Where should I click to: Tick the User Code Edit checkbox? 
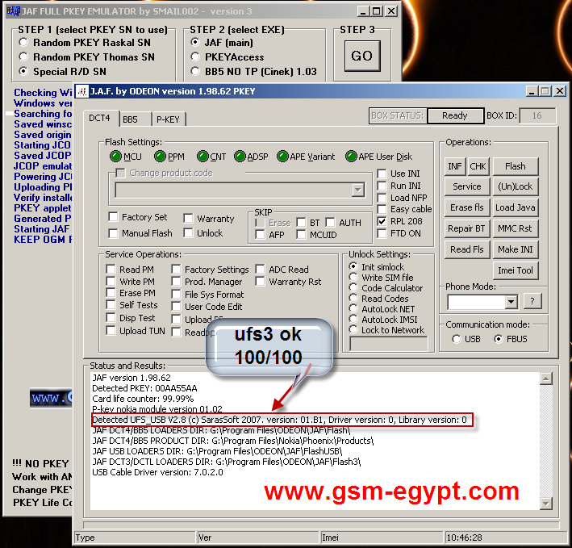pyautogui.click(x=176, y=307)
